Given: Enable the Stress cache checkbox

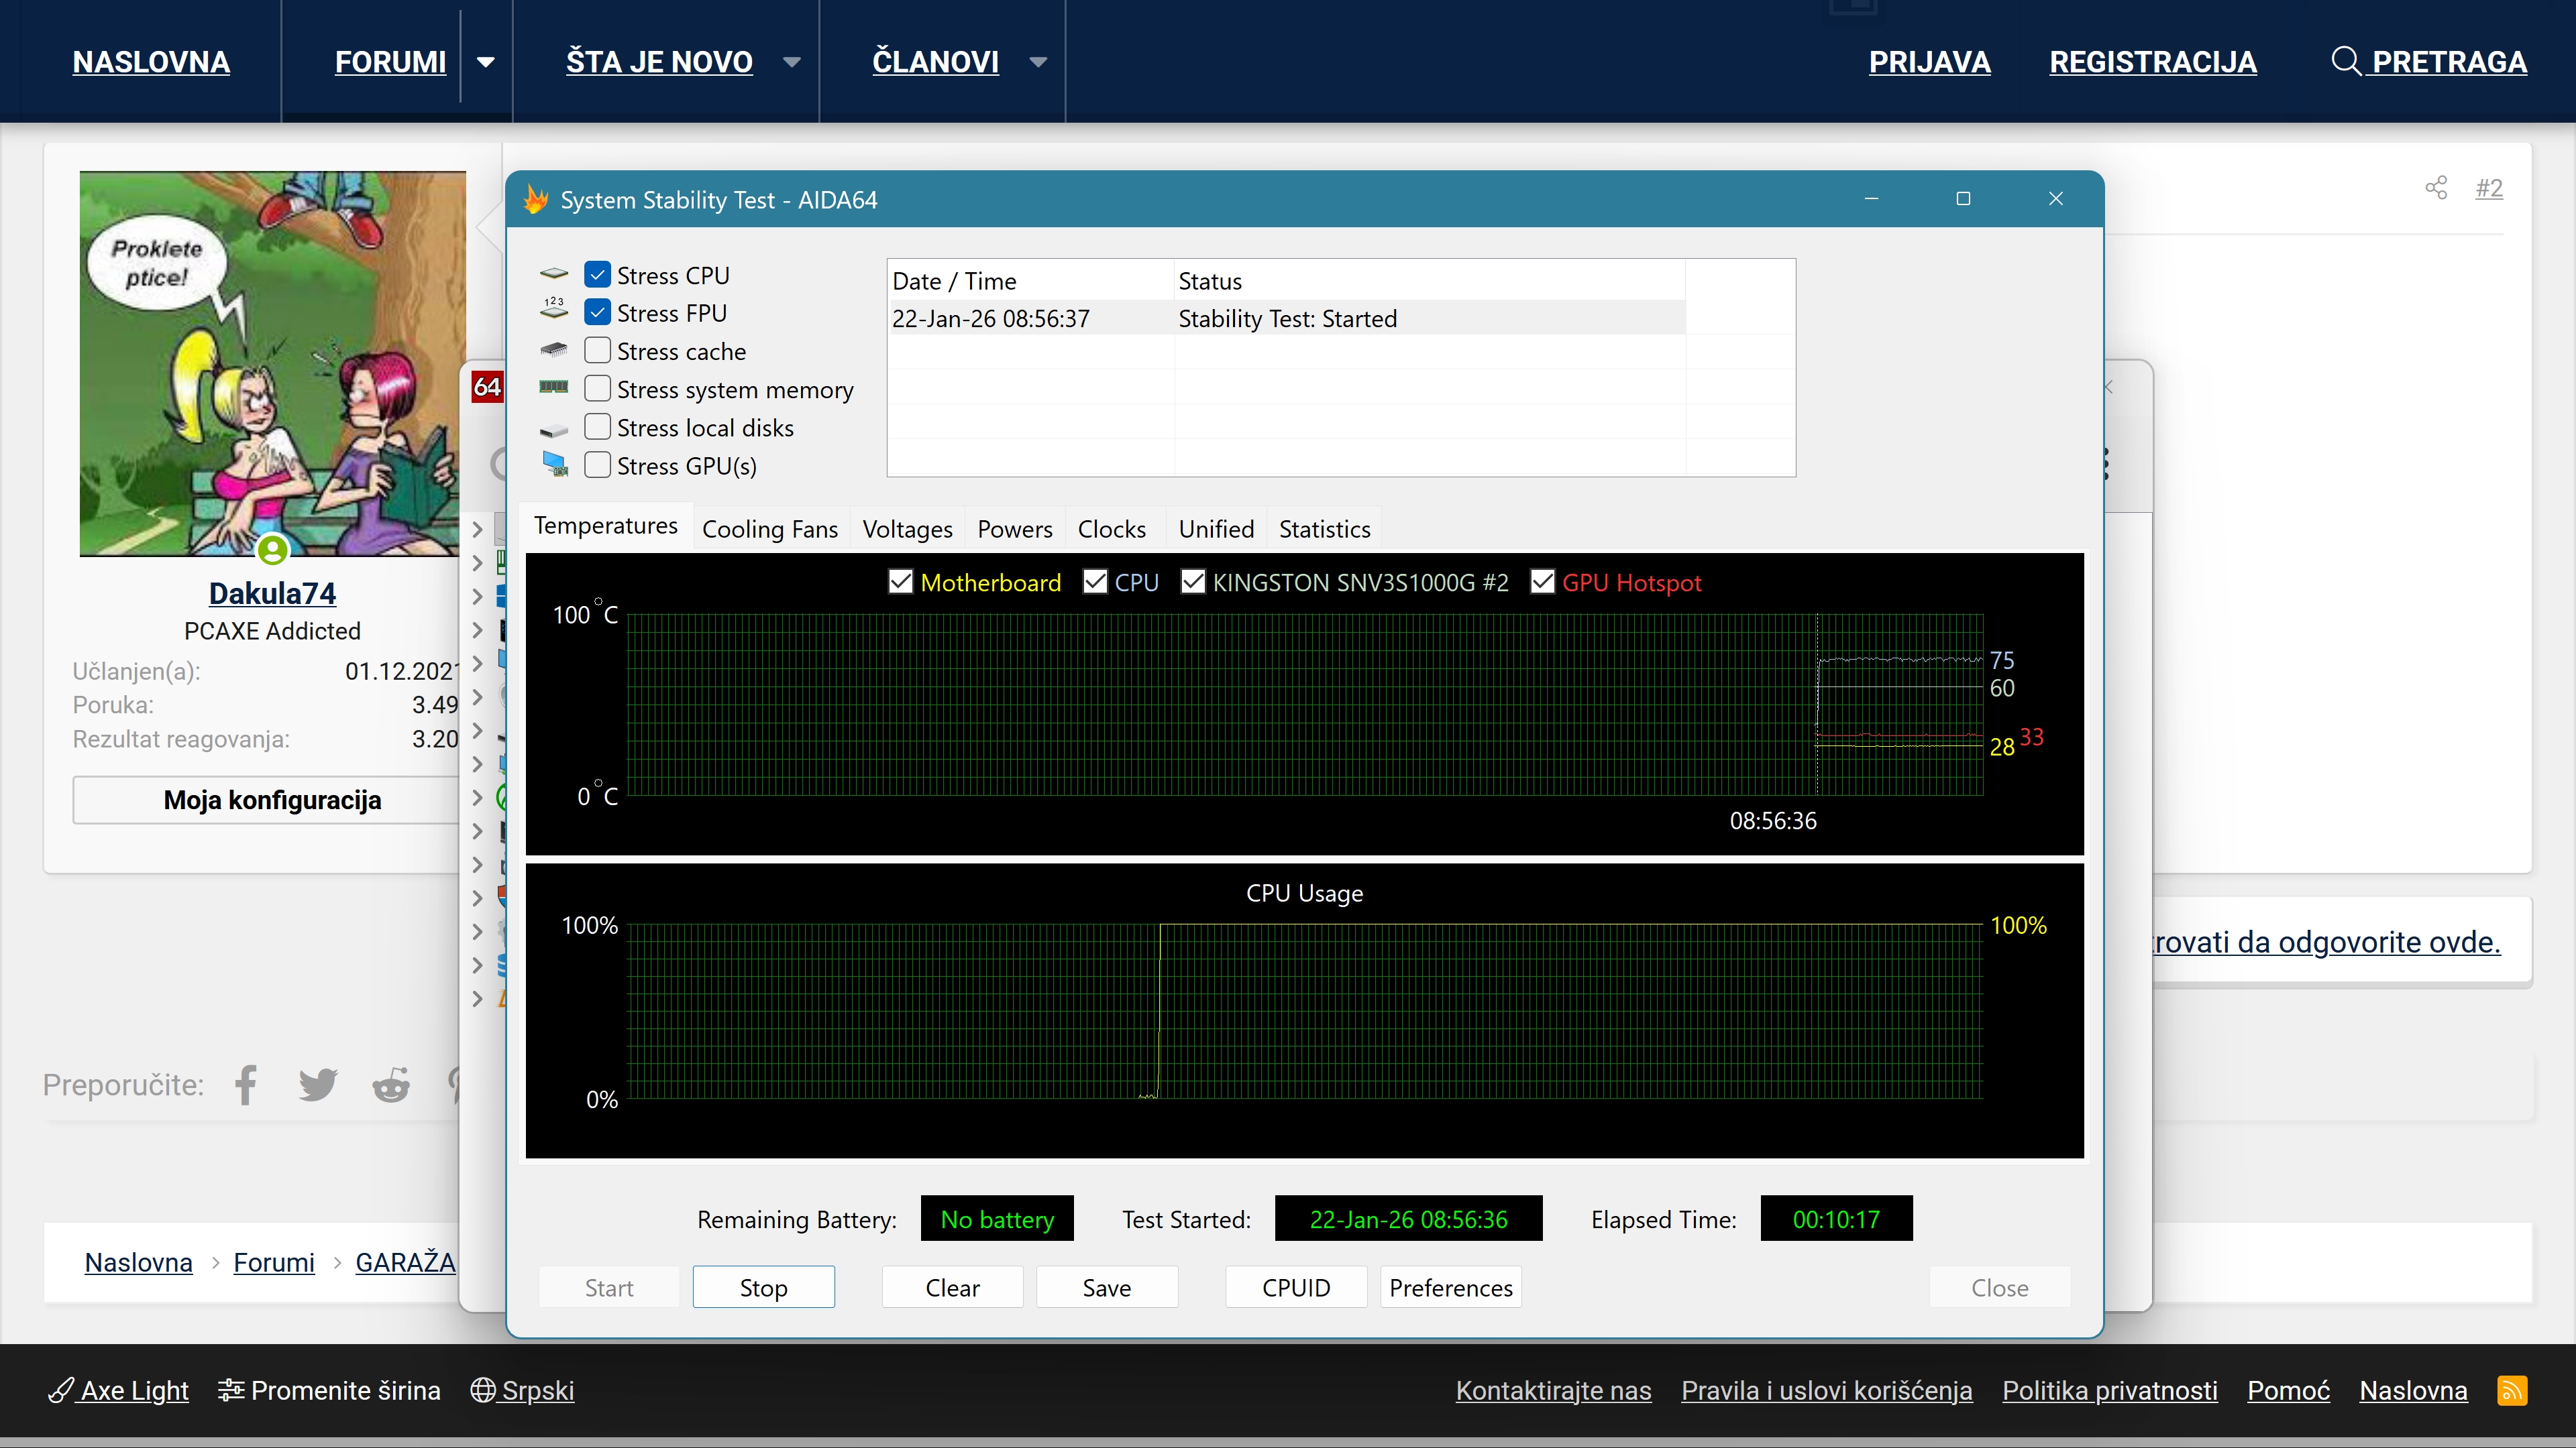Looking at the screenshot, I should click(597, 351).
